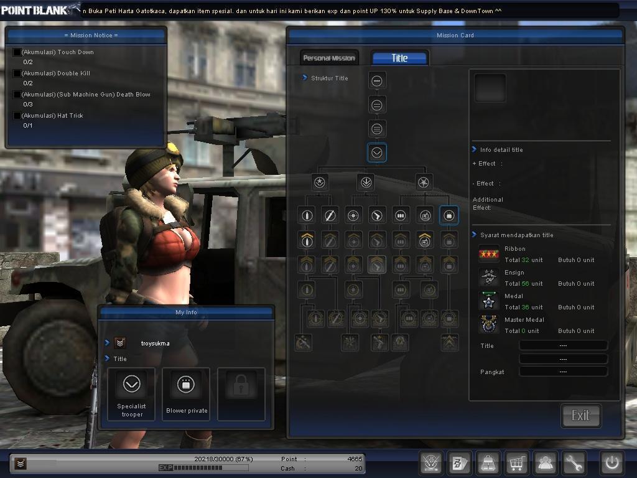
Task: Click the Mission Card window header
Action: click(x=455, y=35)
